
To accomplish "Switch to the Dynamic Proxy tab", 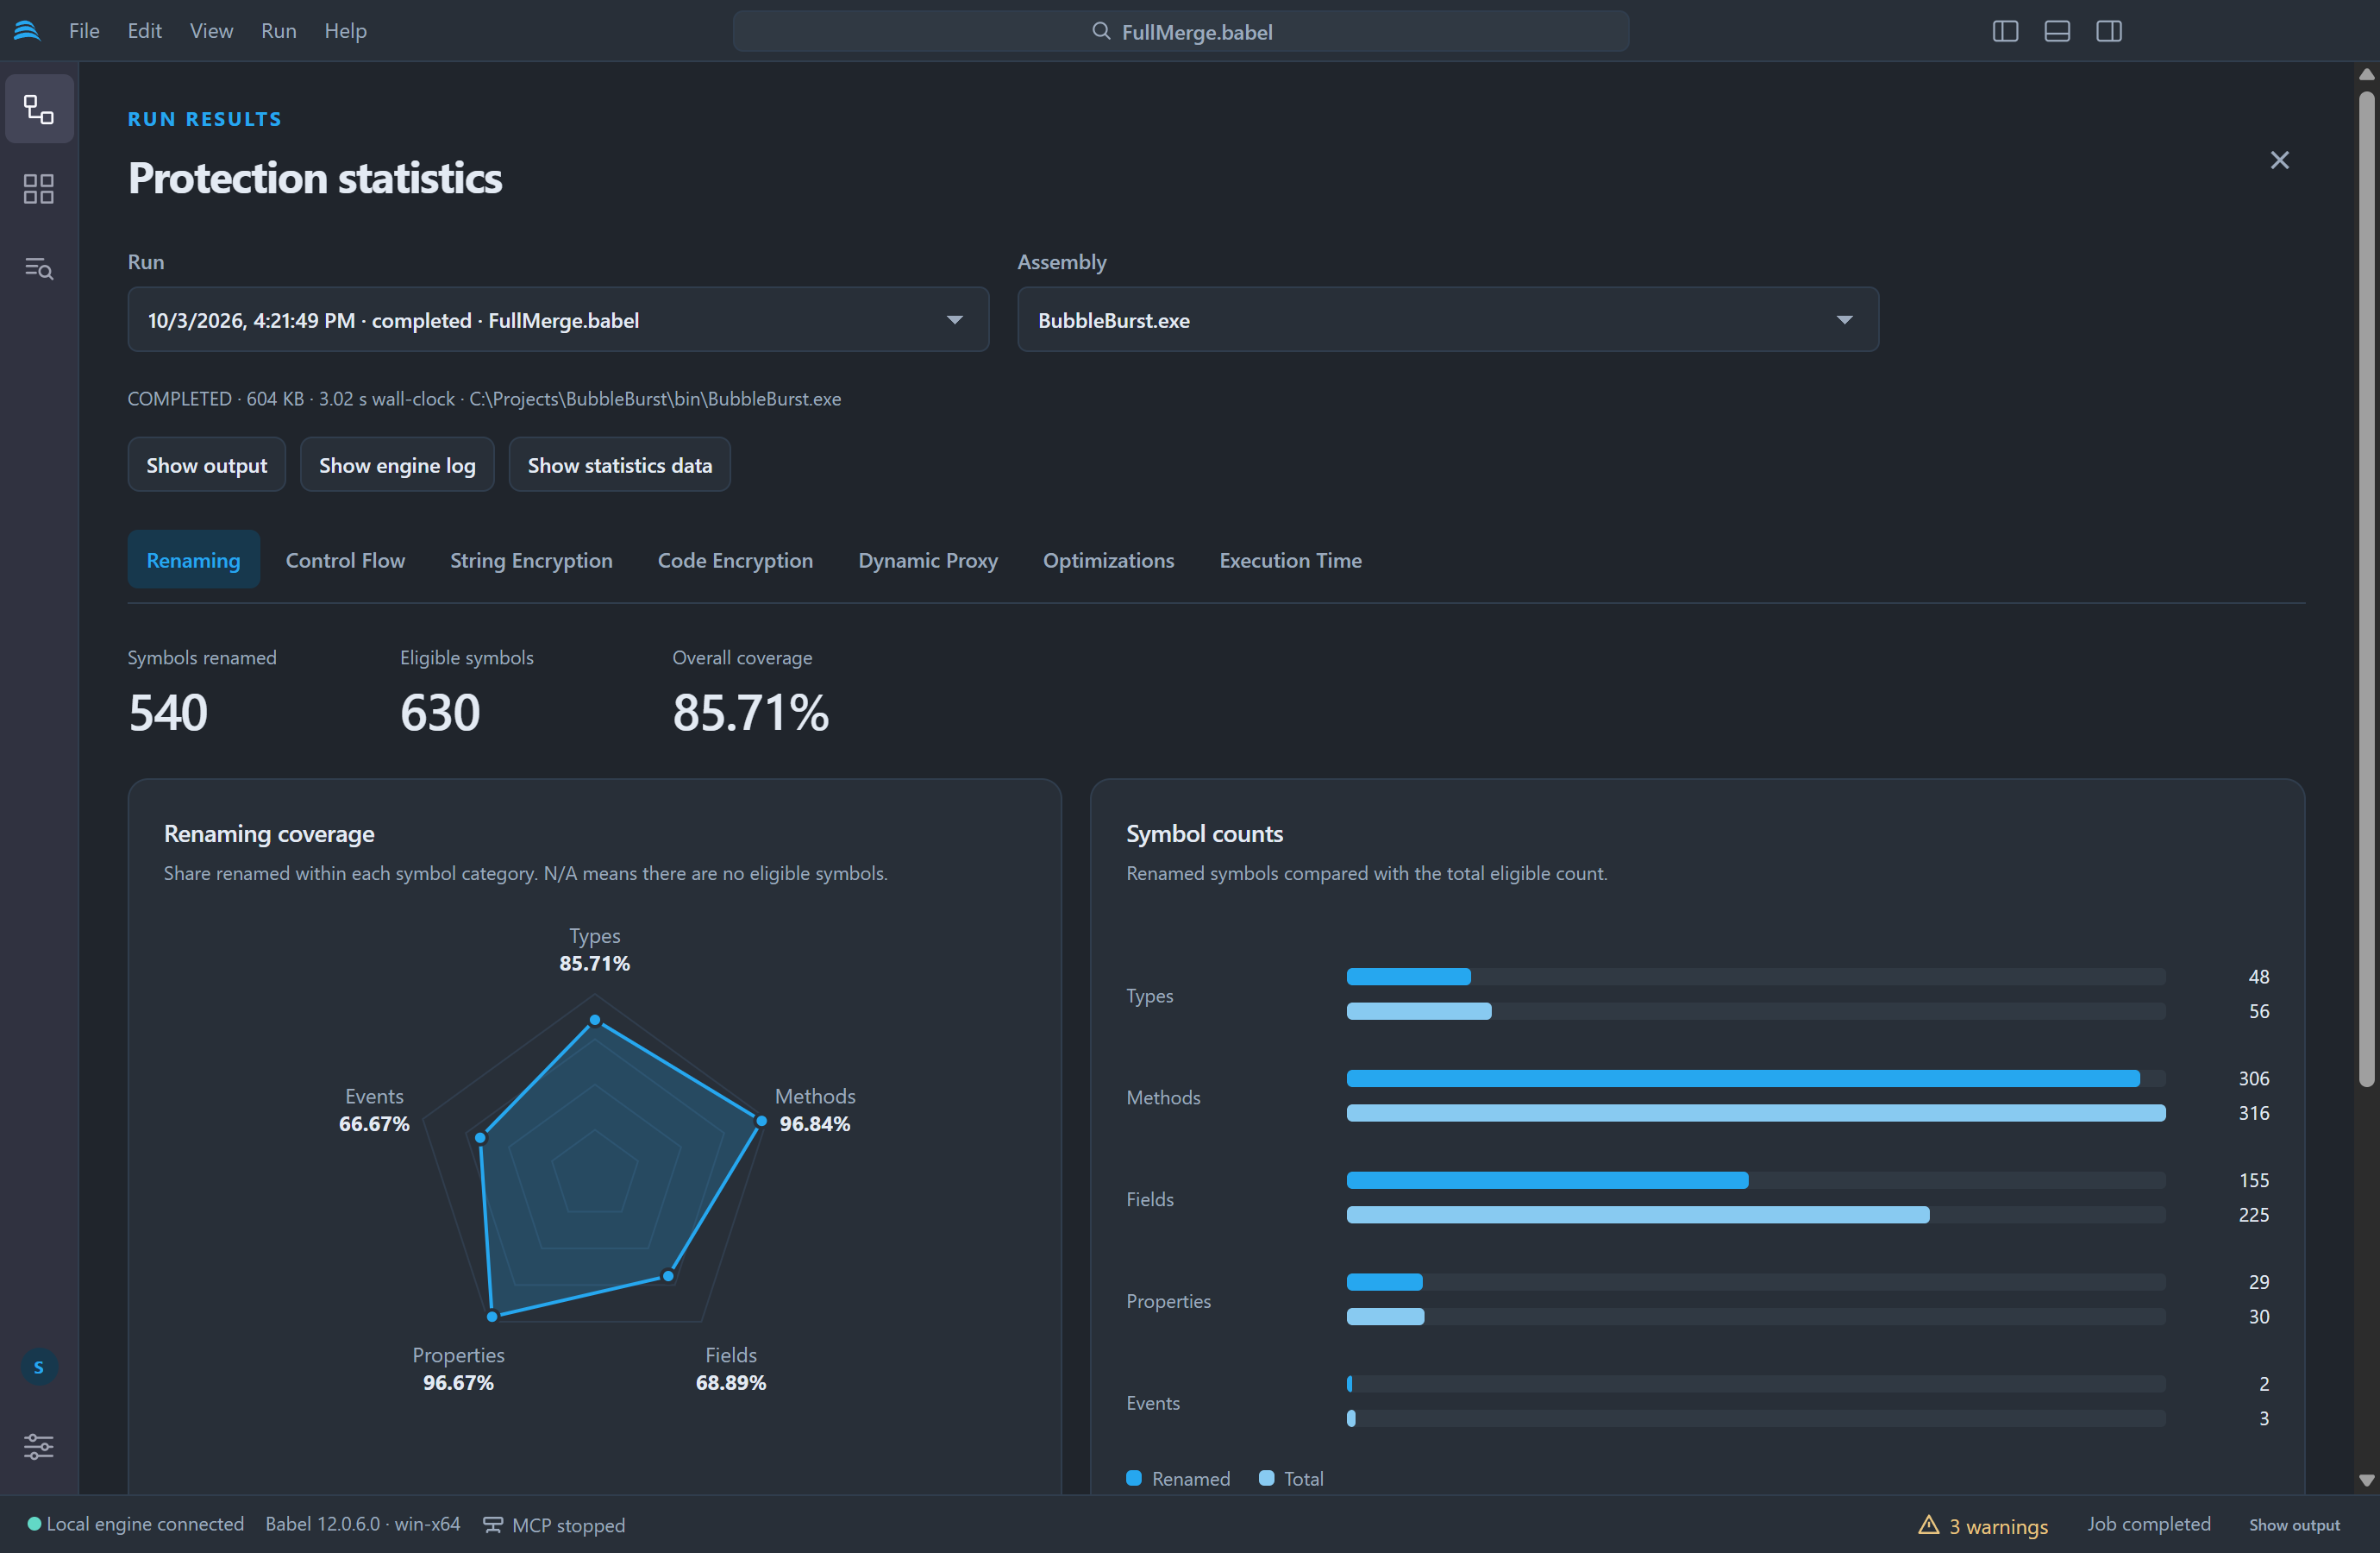I will pyautogui.click(x=928, y=560).
